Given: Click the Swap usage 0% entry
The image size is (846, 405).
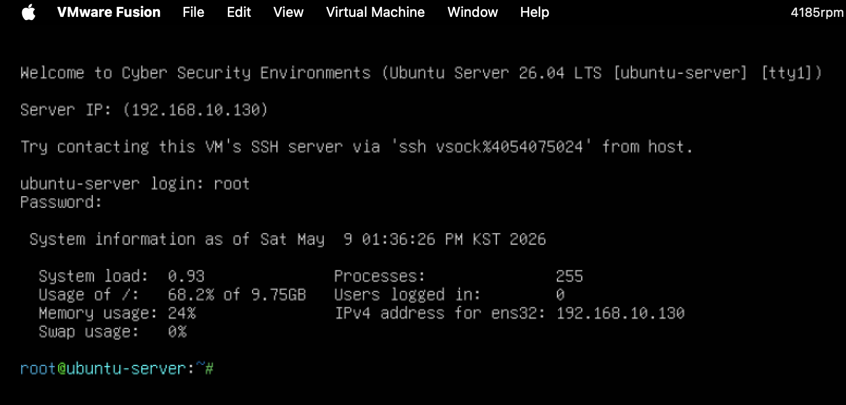Looking at the screenshot, I should point(112,332).
